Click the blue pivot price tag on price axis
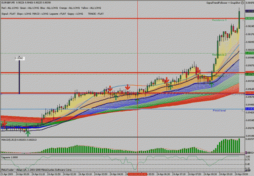 [x=250, y=109]
